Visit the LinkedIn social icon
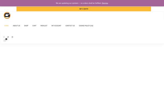The height and width of the screenshot is (109, 164). (x=12, y=37)
